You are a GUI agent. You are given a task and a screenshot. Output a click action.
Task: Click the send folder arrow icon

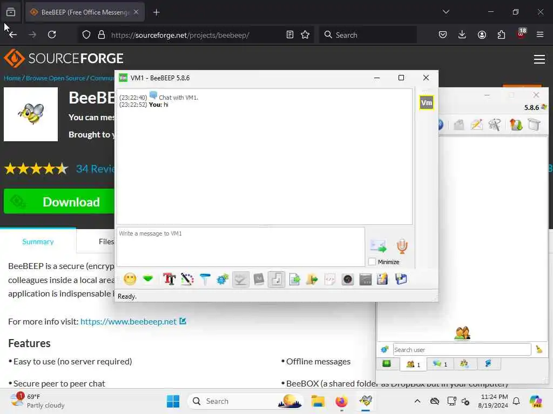click(x=312, y=279)
